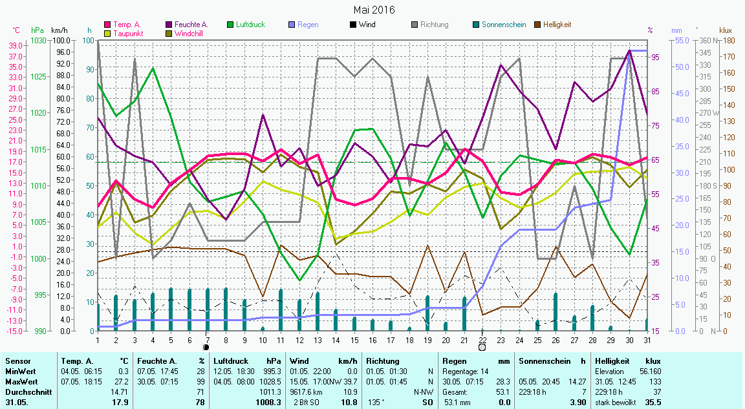Click the brown Helligkeit legend swatch
This screenshot has width=745, height=409.
point(537,25)
